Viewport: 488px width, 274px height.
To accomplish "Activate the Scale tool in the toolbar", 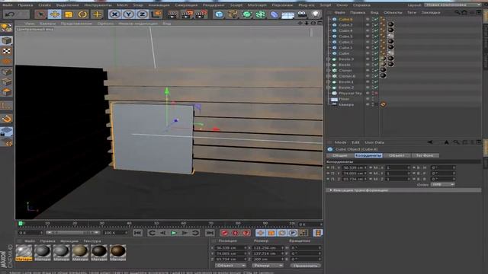I will 69,14.
